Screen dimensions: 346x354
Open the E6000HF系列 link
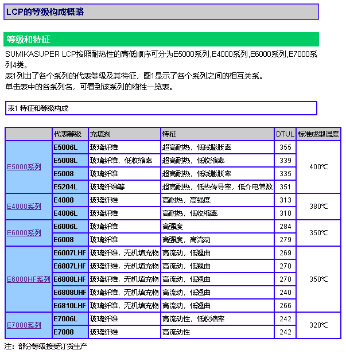pos(29,279)
